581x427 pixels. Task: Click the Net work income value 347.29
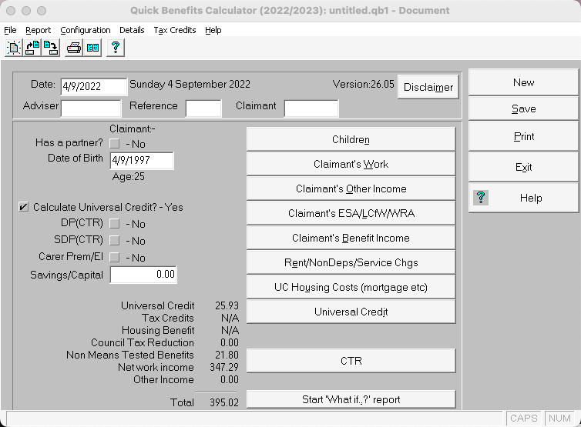tap(224, 367)
